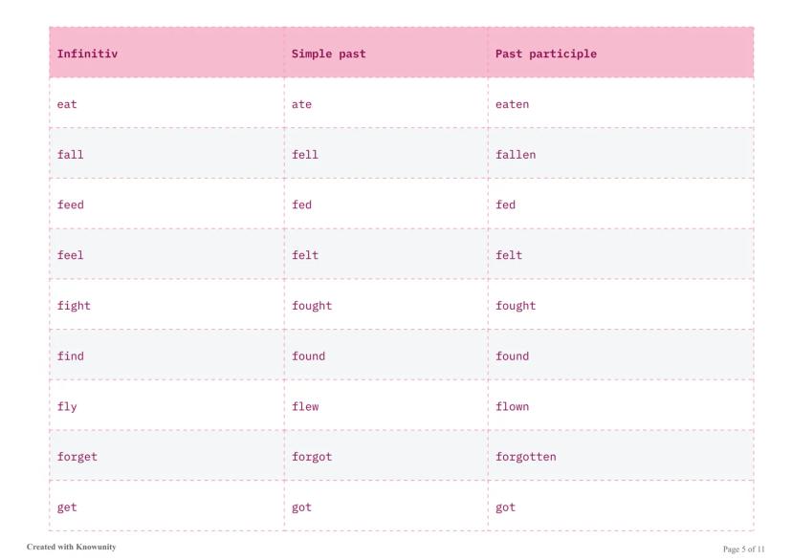Click the word "fell" in the table
Screen dimensions: 792x560
305,155
